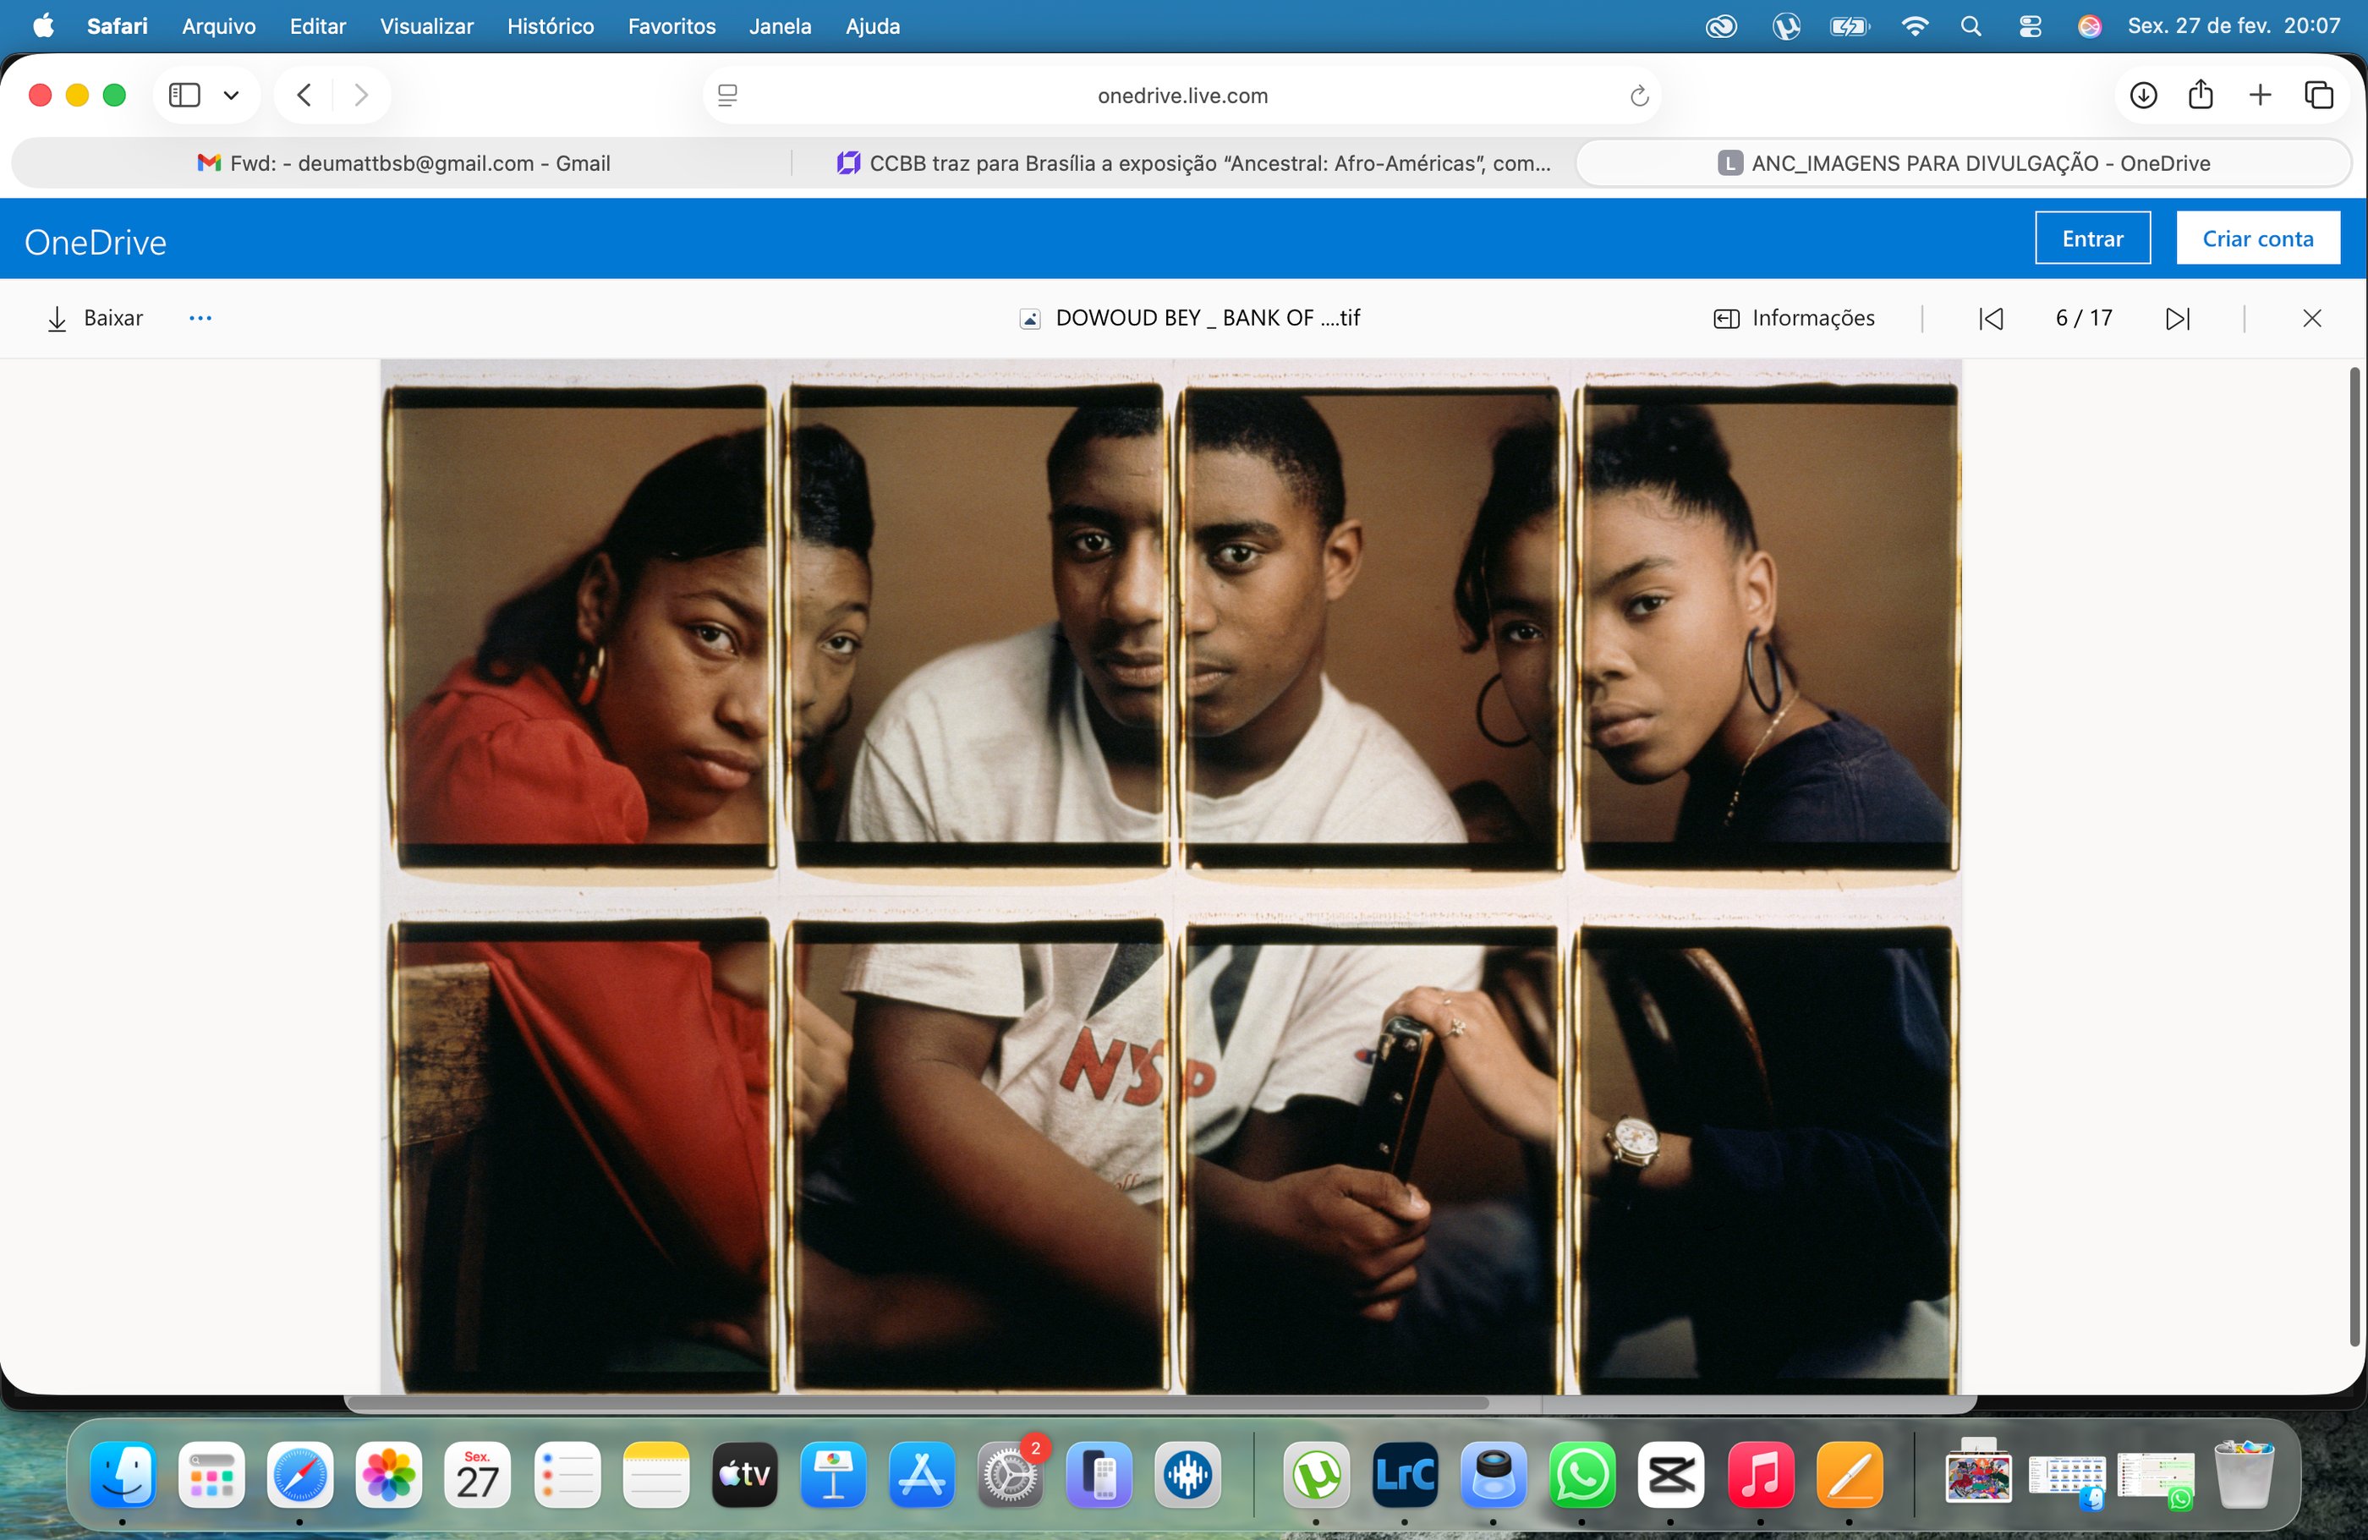Click the Safari back arrow

point(304,96)
